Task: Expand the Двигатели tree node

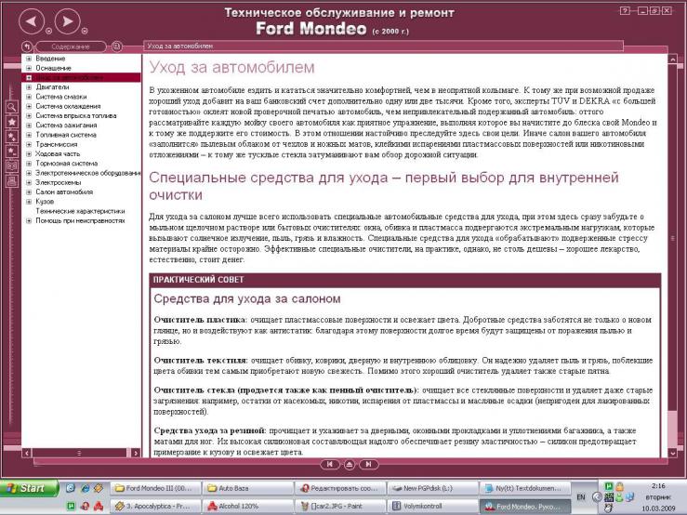Action: (x=29, y=86)
